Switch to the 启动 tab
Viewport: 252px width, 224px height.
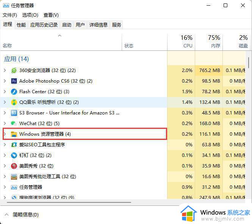(x=67, y=25)
